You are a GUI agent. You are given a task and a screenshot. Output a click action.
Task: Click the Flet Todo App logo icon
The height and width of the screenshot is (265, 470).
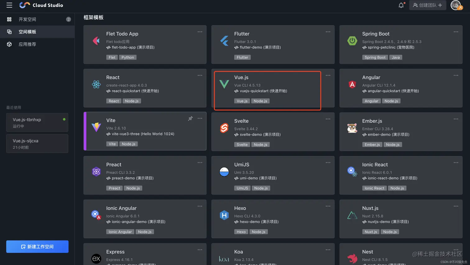coord(96,40)
